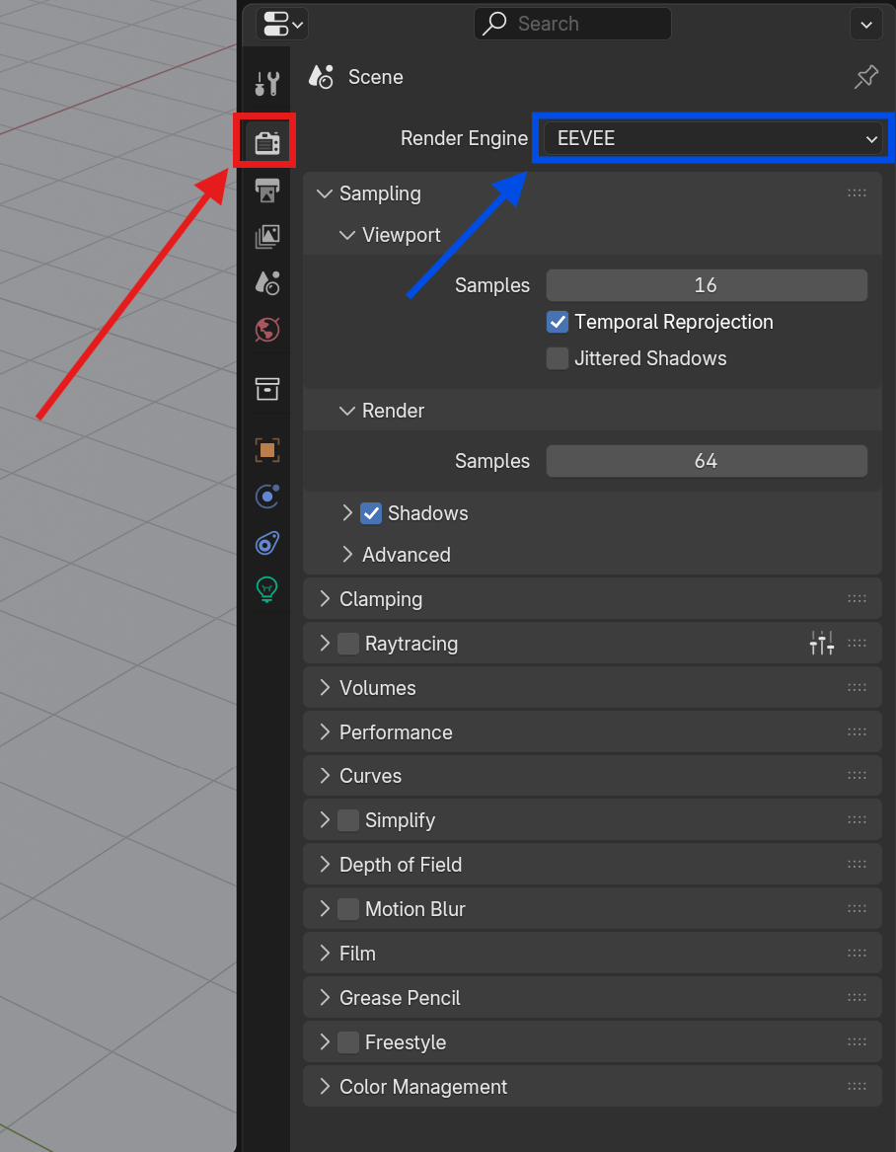Collapse the Render subpanel
Viewport: 896px width, 1152px height.
(346, 411)
